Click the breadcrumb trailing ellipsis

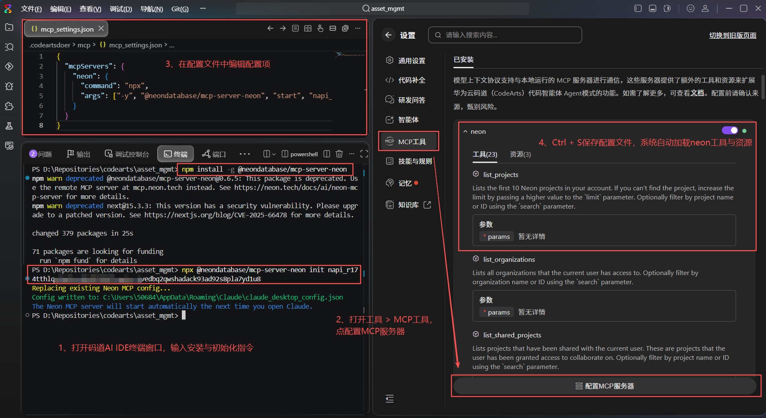point(172,45)
